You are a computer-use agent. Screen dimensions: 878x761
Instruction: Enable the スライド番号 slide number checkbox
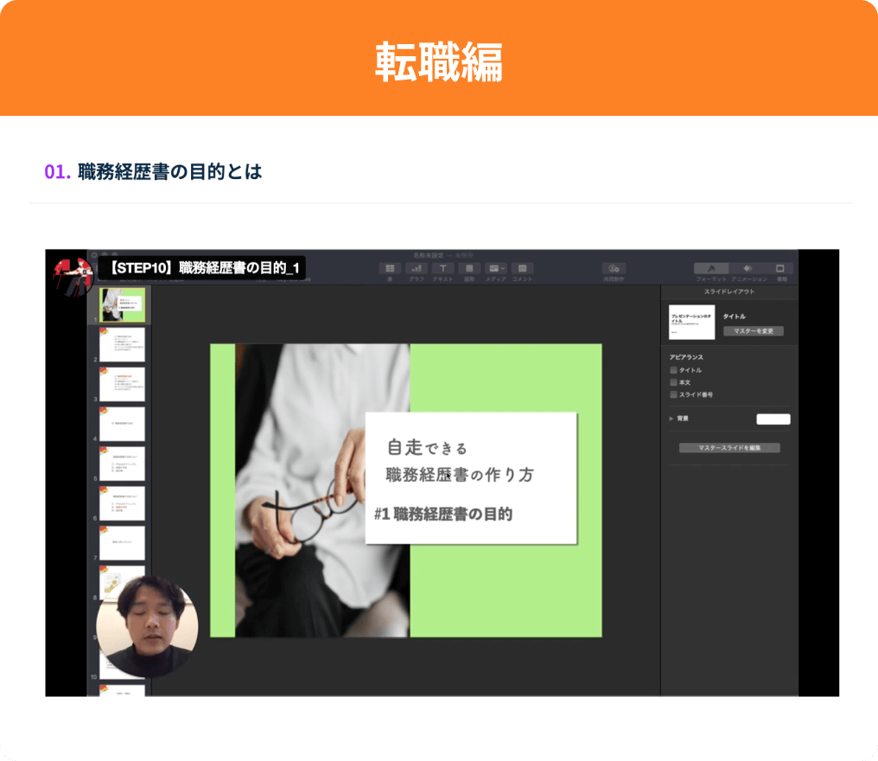tap(673, 393)
